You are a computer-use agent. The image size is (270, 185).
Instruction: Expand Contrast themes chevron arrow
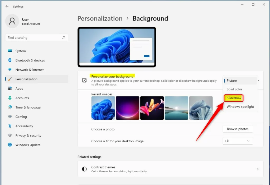(x=258, y=169)
